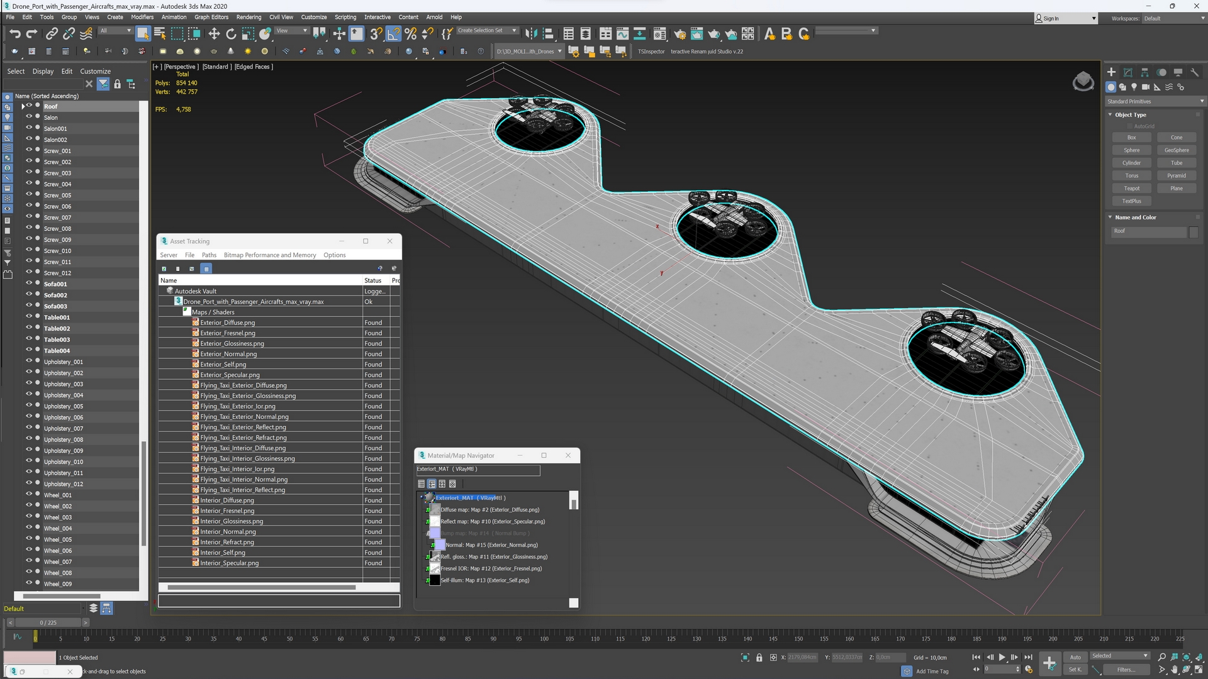Open the Modify panel tab icon
Screen dimensions: 1208x679
coord(1128,72)
